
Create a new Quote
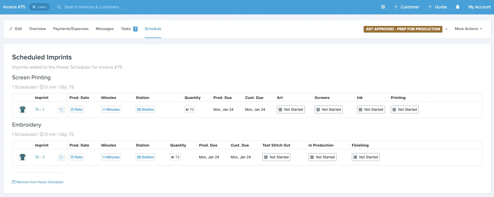tap(437, 7)
